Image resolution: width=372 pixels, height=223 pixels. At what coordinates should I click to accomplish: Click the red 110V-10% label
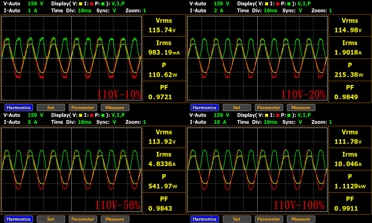pyautogui.click(x=120, y=95)
